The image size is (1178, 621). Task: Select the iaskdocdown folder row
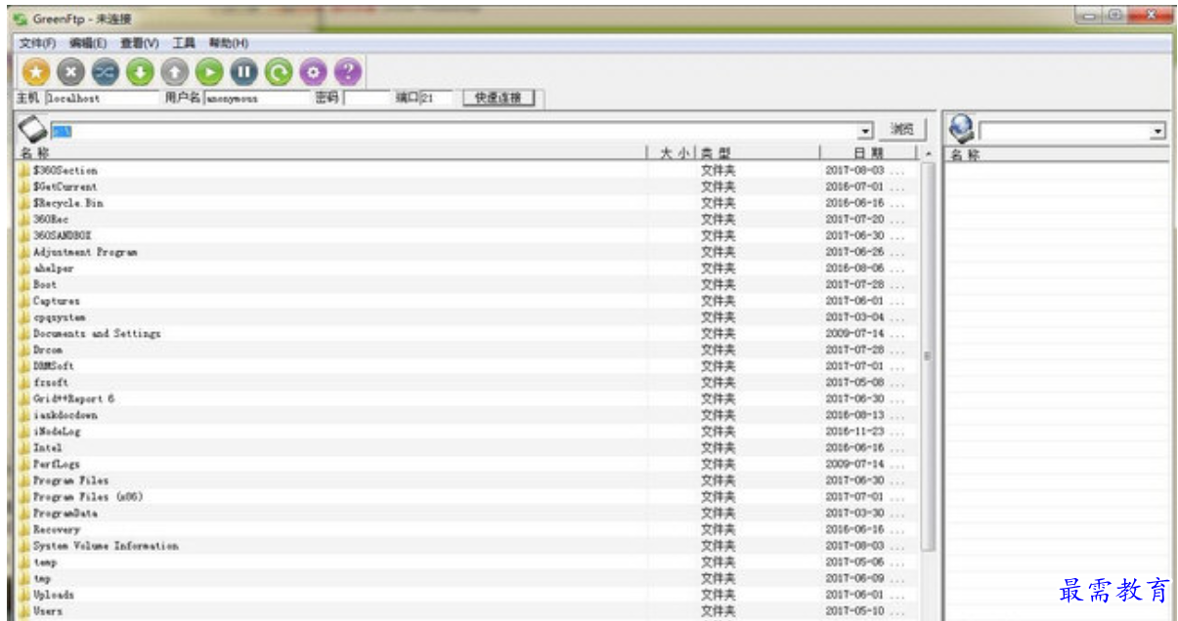click(x=467, y=415)
